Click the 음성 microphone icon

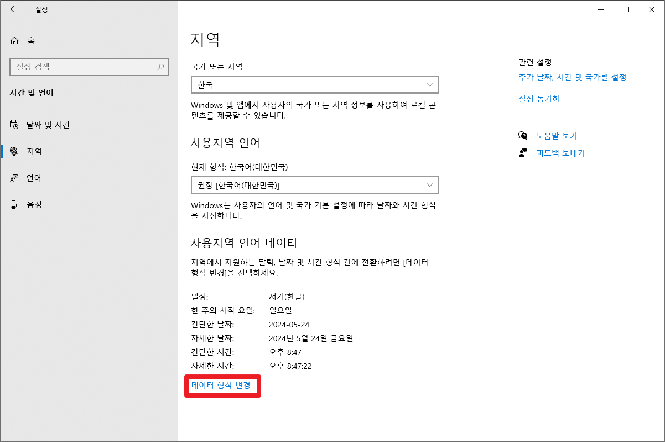coord(14,205)
